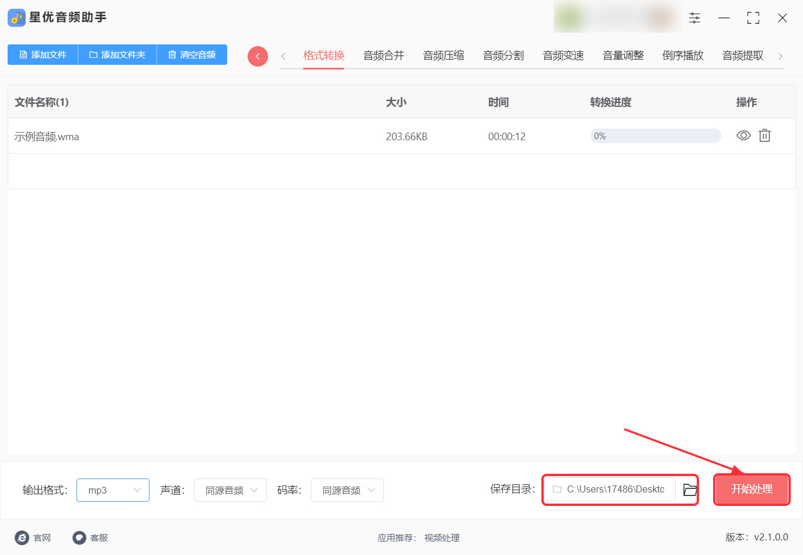Maximize the application window
This screenshot has width=803, height=555.
click(753, 18)
